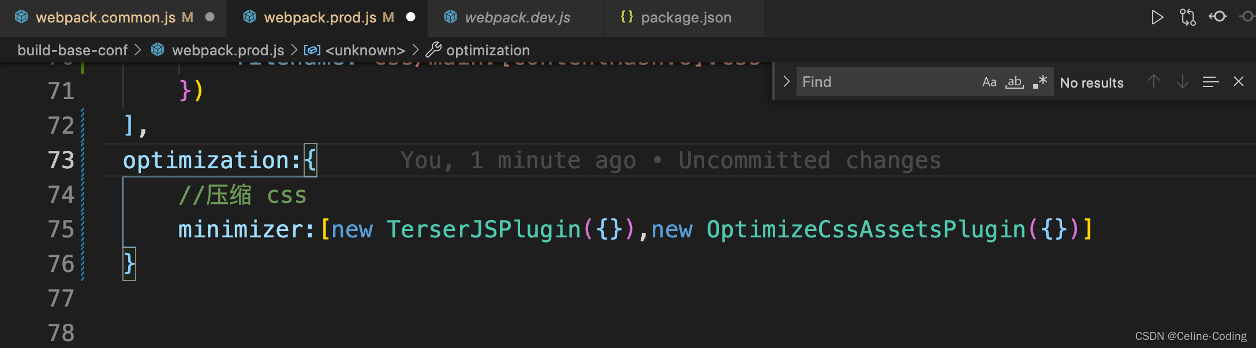Jump to previous match arrow
Screen dimensions: 1256x348
pyautogui.click(x=1154, y=82)
